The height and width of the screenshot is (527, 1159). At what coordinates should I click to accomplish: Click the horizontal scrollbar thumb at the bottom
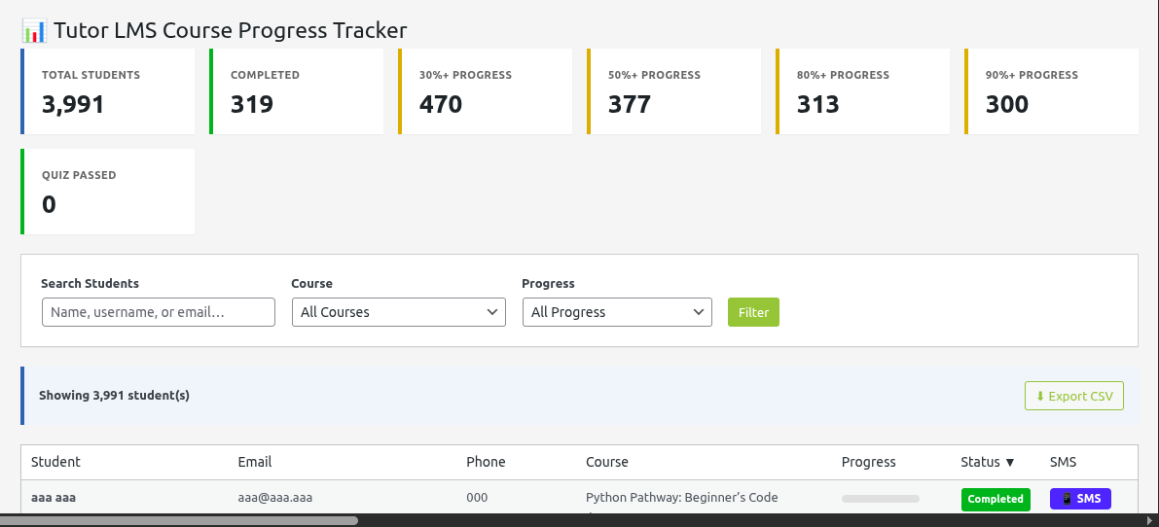(x=179, y=520)
